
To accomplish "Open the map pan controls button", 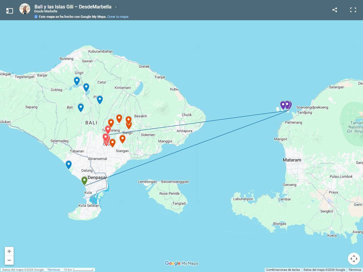I will pyautogui.click(x=354, y=258).
